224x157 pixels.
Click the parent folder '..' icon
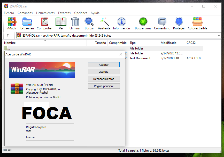click(x=6, y=48)
